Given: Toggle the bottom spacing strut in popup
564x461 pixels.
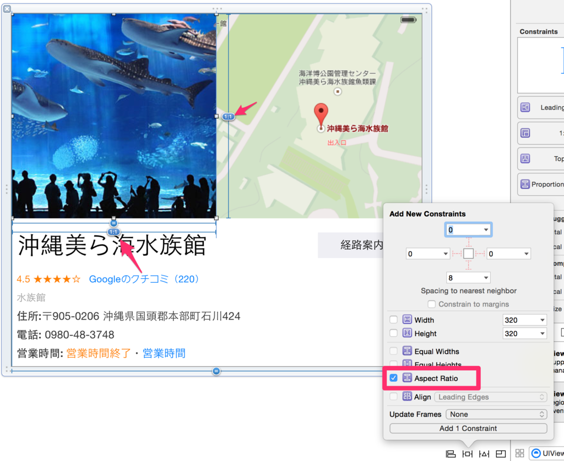Looking at the screenshot, I should click(468, 265).
